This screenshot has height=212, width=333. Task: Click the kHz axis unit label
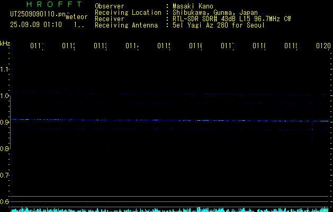(5, 43)
